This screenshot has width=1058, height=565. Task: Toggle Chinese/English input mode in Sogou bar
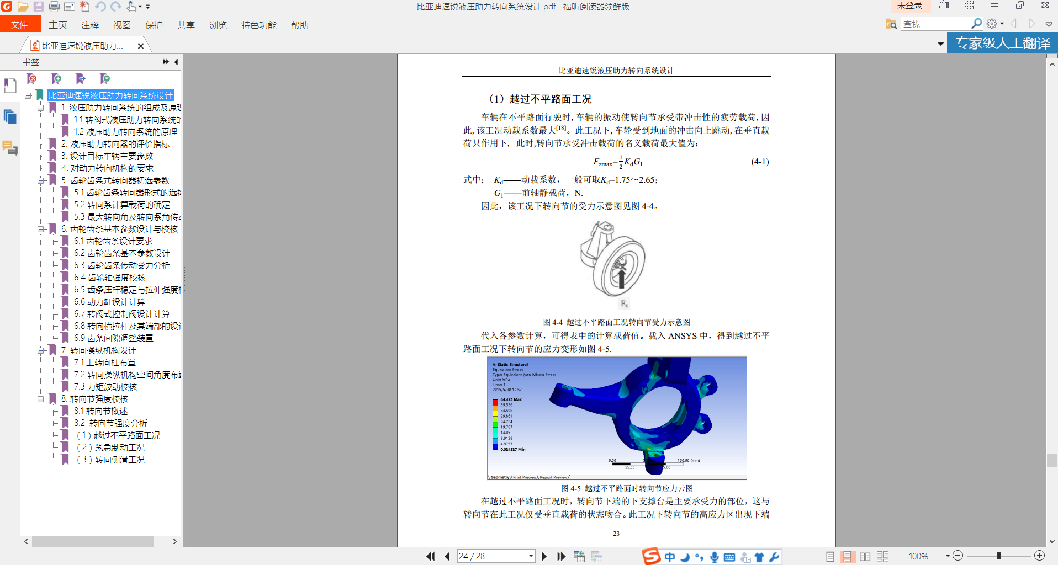coord(670,557)
